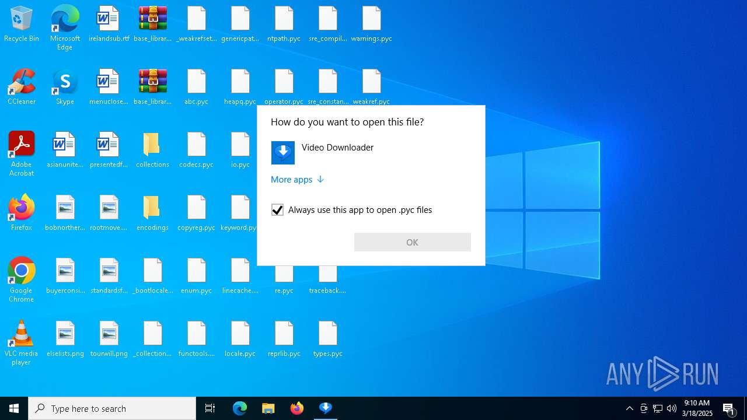This screenshot has height=420, width=747.
Task: Open Firefox from the taskbar
Action: coord(297,408)
